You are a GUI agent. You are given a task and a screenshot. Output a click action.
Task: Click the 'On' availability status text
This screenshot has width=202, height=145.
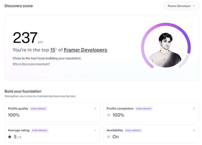click(116, 137)
